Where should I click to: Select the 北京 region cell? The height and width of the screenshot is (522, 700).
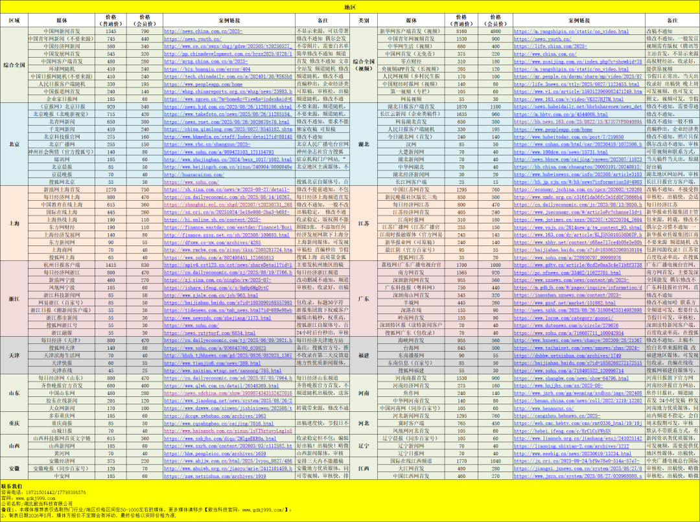[14, 144]
